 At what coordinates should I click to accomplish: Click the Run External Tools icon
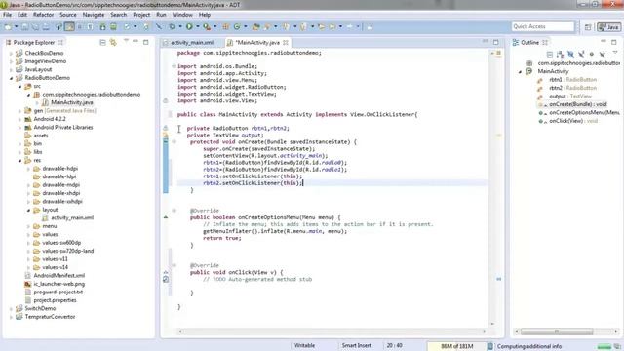click(x=207, y=27)
